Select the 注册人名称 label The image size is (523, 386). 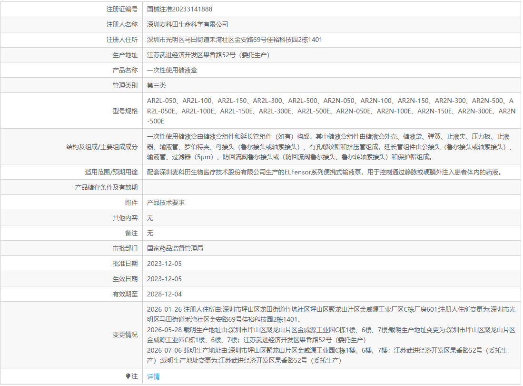pos(122,24)
